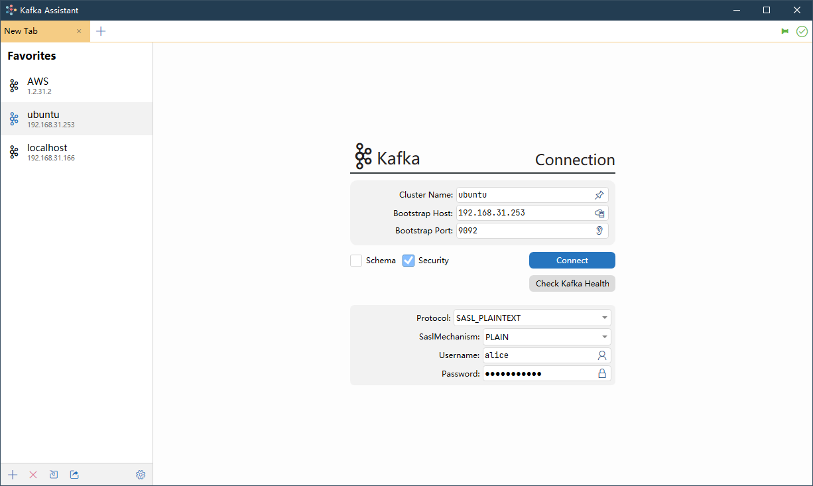Click the lock icon in the Password field
Screen dimensions: 813x486
click(602, 374)
